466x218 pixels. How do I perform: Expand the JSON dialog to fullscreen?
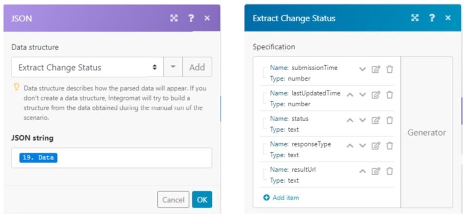174,18
